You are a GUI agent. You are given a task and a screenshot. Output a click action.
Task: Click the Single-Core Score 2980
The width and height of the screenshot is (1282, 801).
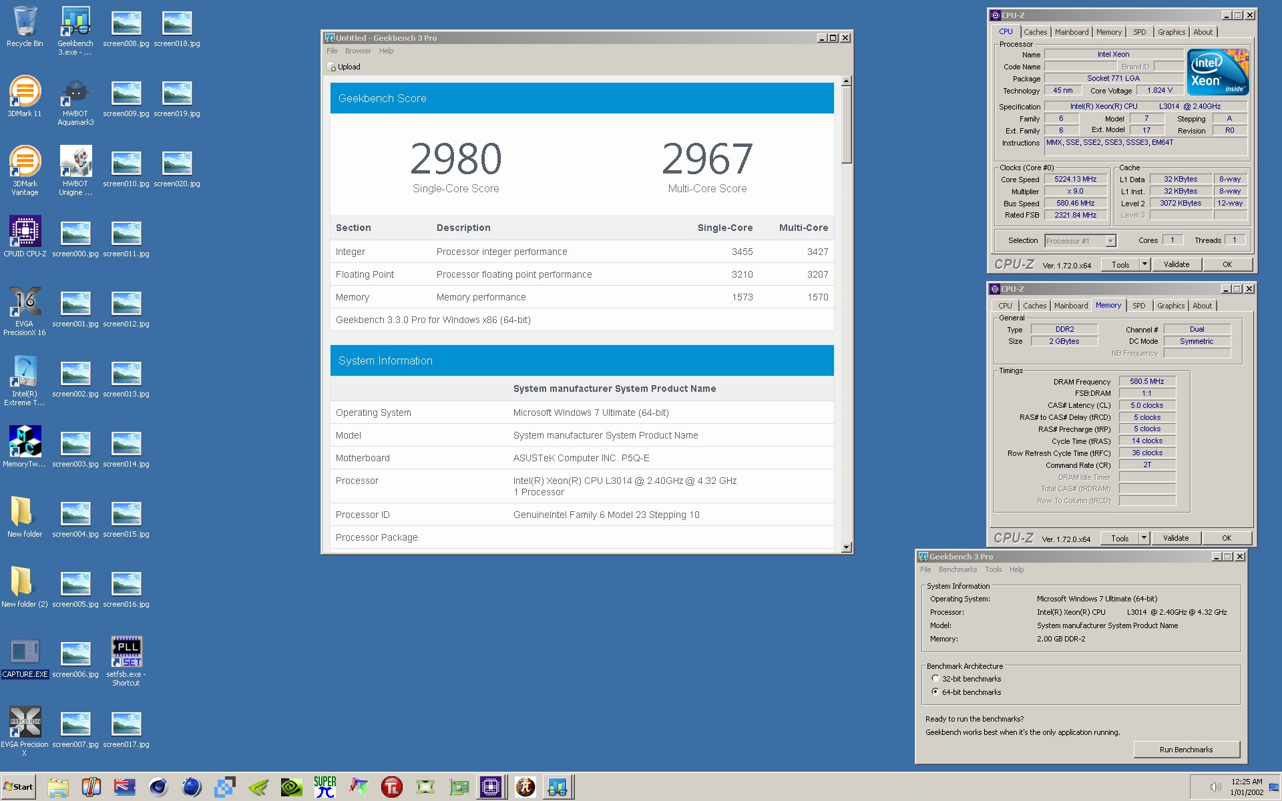[x=456, y=159]
